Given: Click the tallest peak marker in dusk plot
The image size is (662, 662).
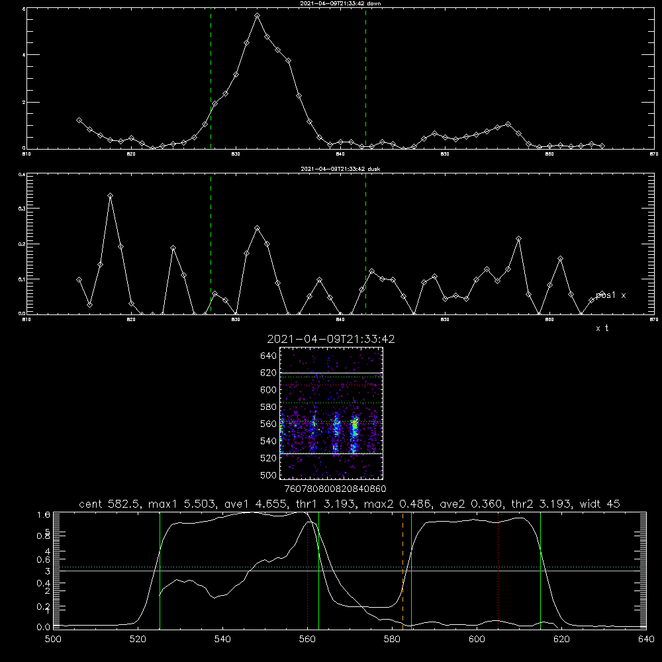Looking at the screenshot, I should [x=110, y=195].
